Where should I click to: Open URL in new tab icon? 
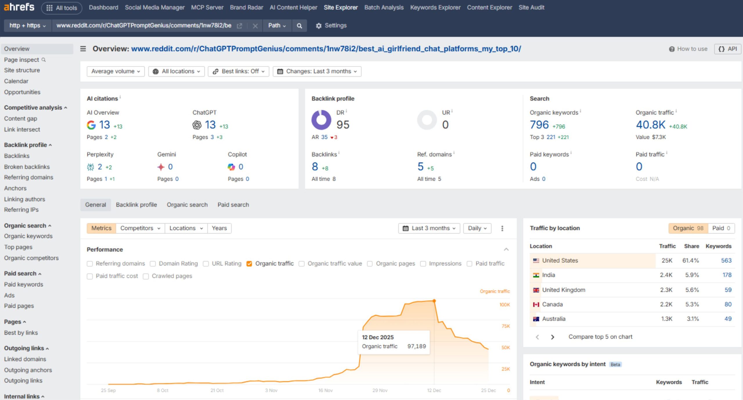click(x=239, y=26)
